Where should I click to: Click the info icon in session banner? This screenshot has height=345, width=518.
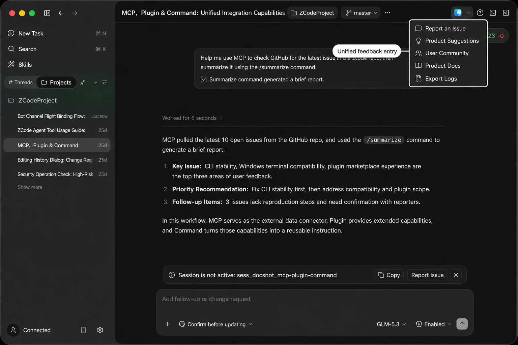[x=172, y=275]
